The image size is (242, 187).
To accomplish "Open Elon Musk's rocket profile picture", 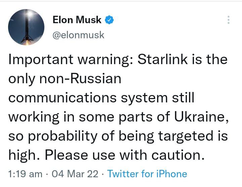I will pos(26,27).
